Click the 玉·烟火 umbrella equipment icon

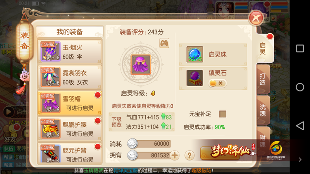(50, 51)
